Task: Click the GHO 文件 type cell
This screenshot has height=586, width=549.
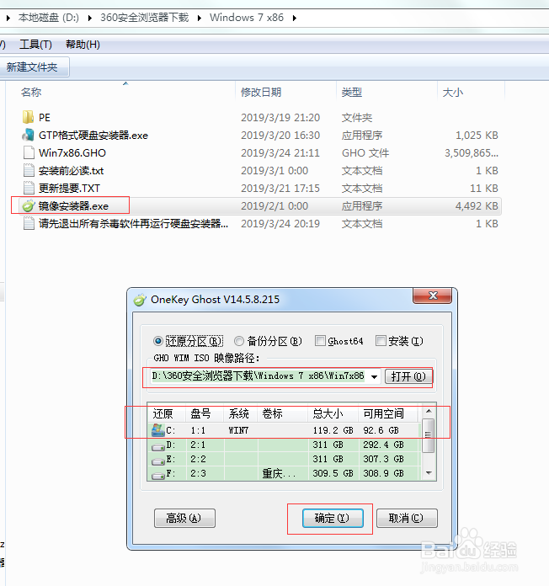Action: click(365, 153)
